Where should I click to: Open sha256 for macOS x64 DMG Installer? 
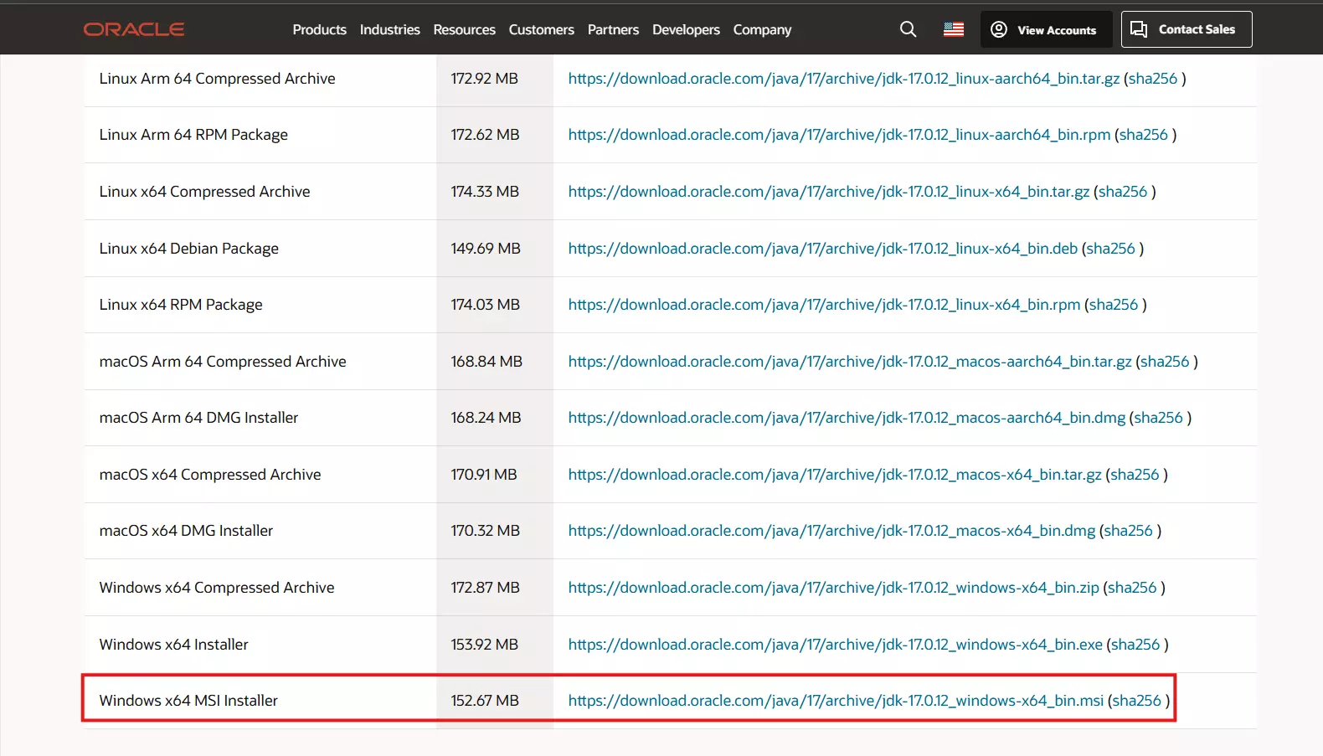pos(1129,531)
